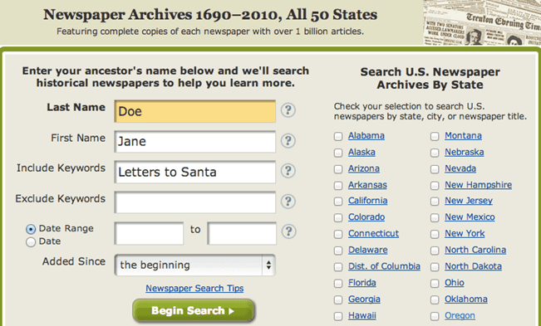Screen dimensions: 541x326
Task: Open help icon beside date range fields
Action: [x=289, y=231]
